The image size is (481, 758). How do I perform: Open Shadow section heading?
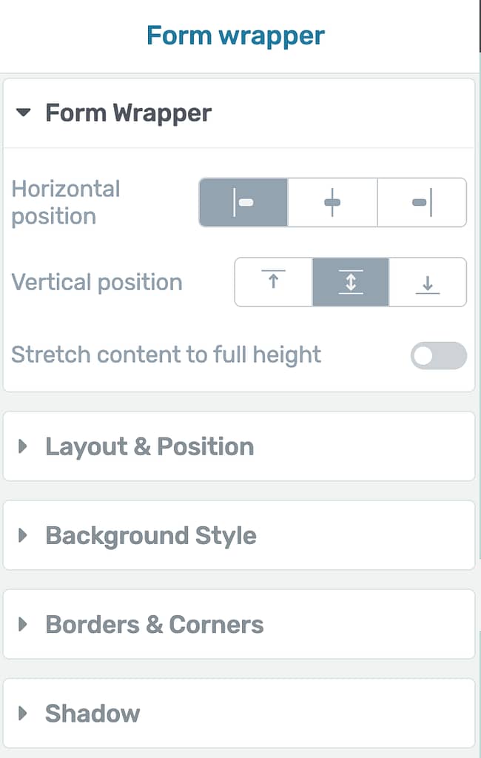coord(92,714)
